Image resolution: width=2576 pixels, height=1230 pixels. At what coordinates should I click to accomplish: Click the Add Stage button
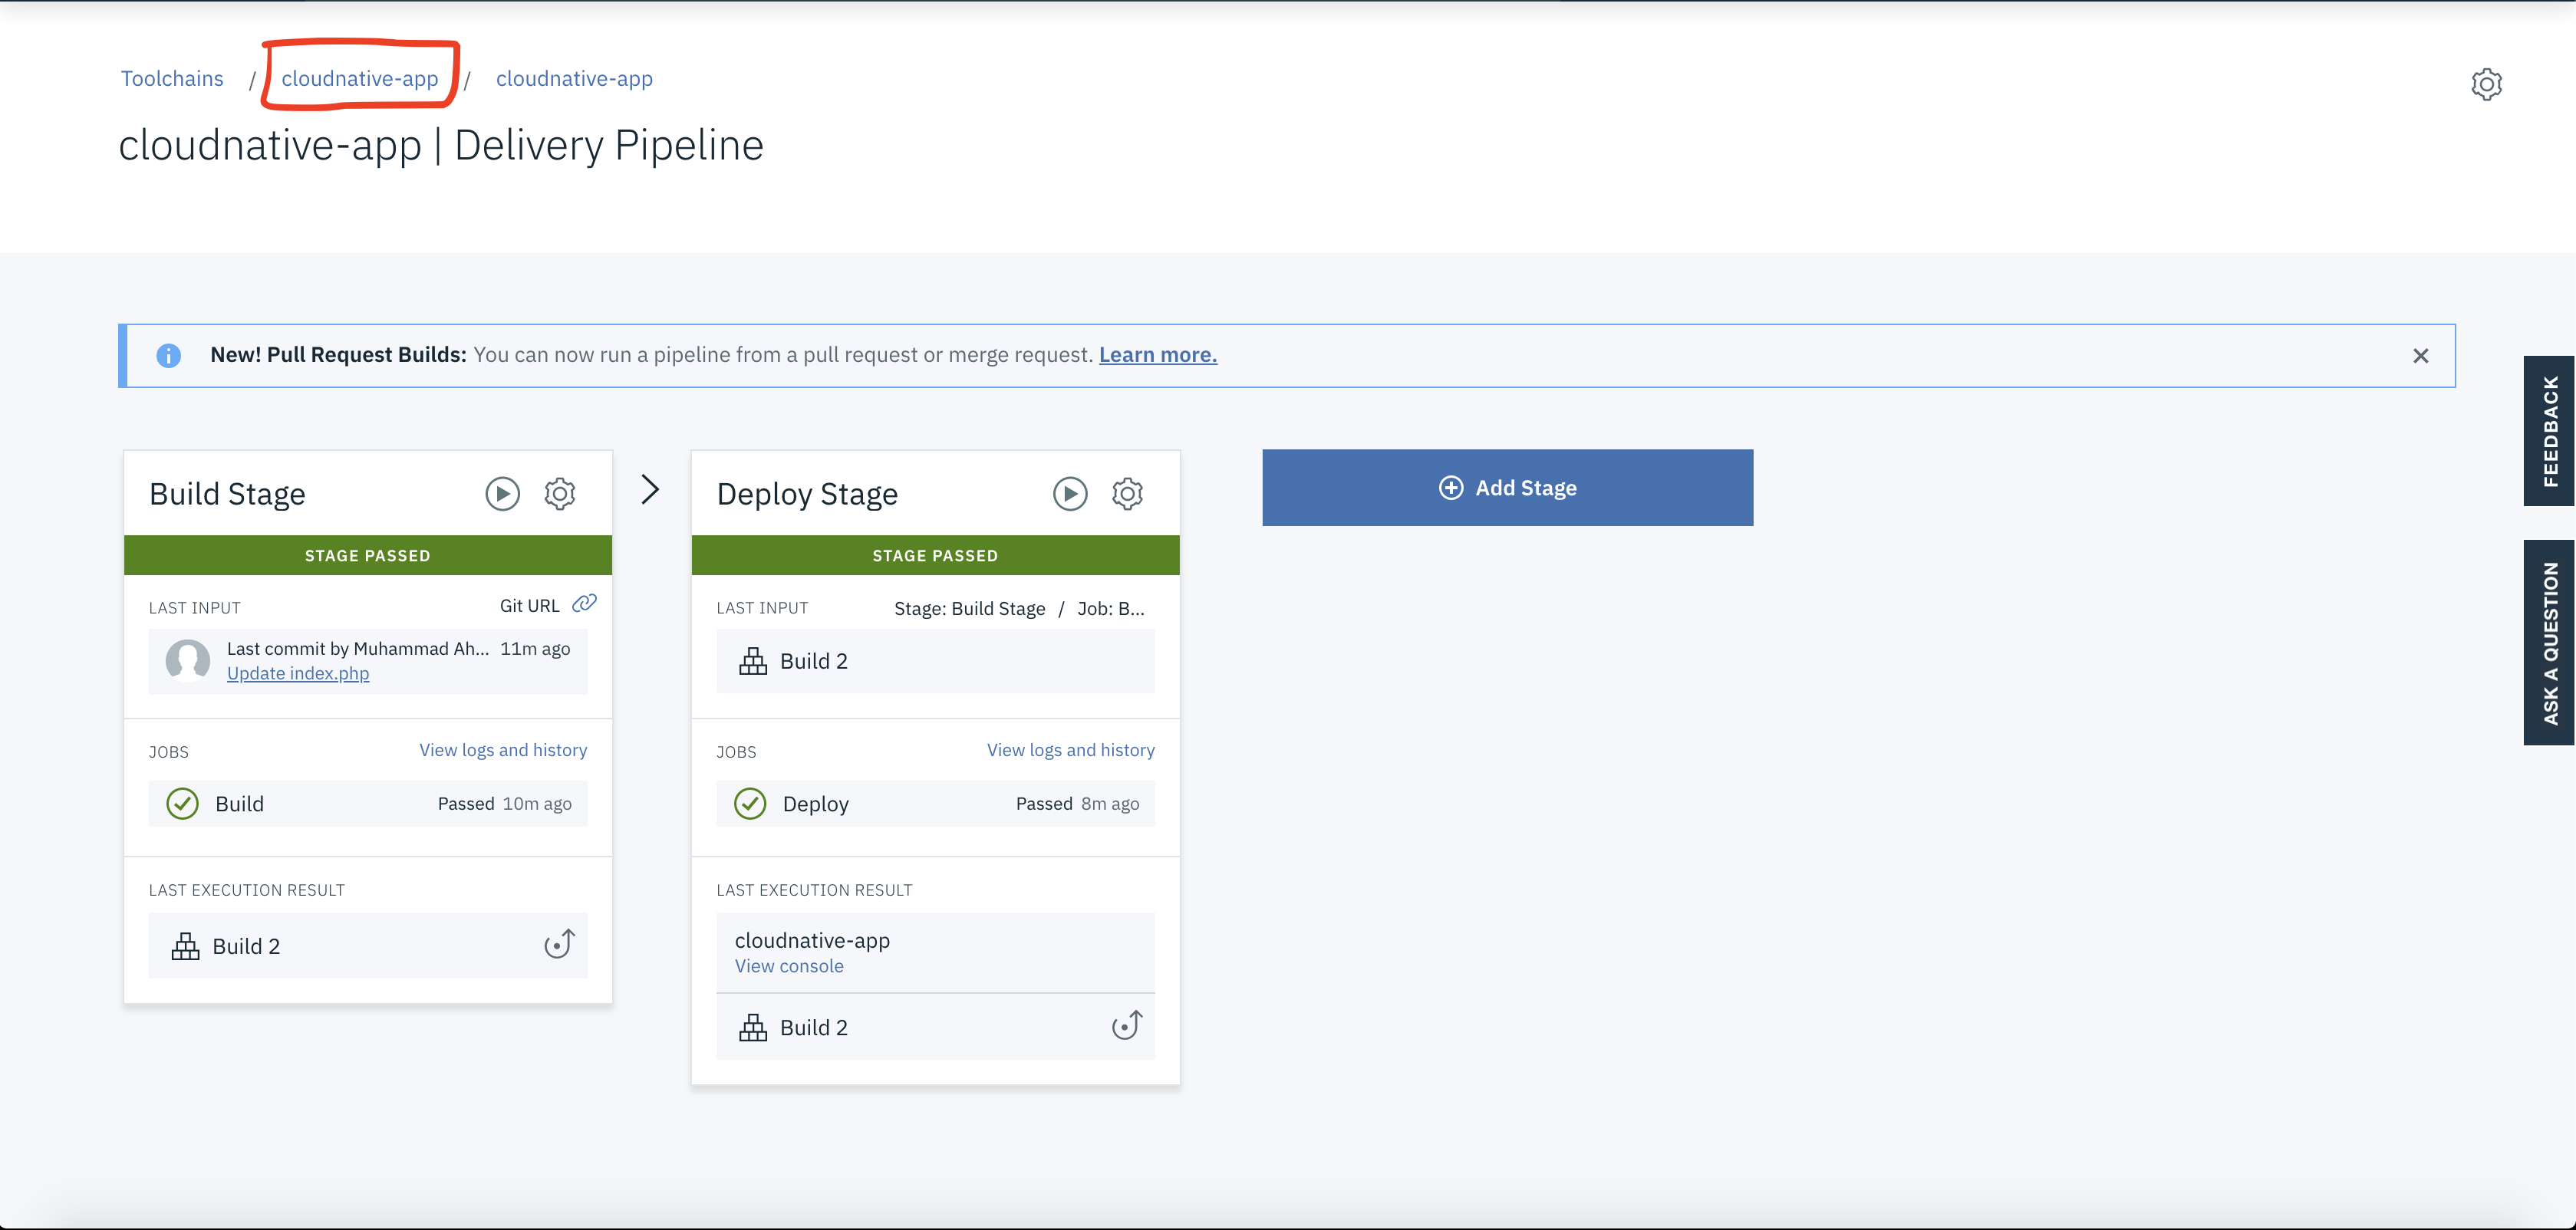tap(1507, 488)
